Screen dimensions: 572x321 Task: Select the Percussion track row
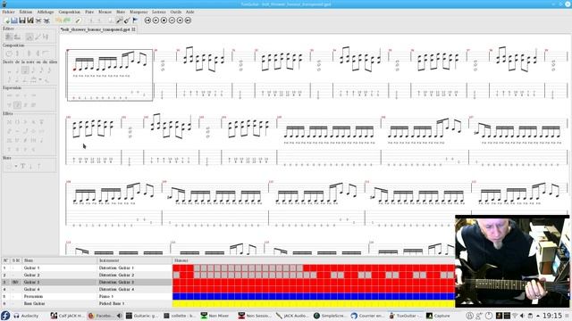(x=87, y=296)
